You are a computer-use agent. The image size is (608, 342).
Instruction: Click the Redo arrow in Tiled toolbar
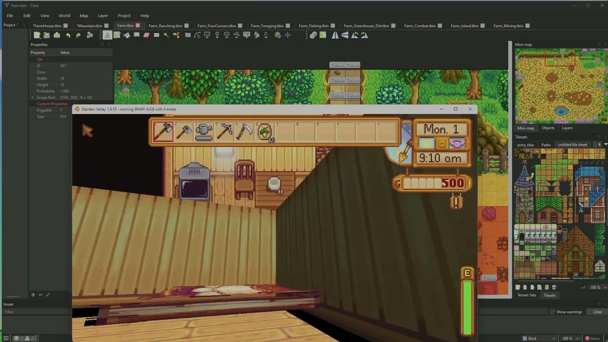click(78, 35)
